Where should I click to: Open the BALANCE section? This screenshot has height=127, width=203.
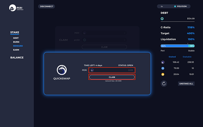(x=17, y=57)
